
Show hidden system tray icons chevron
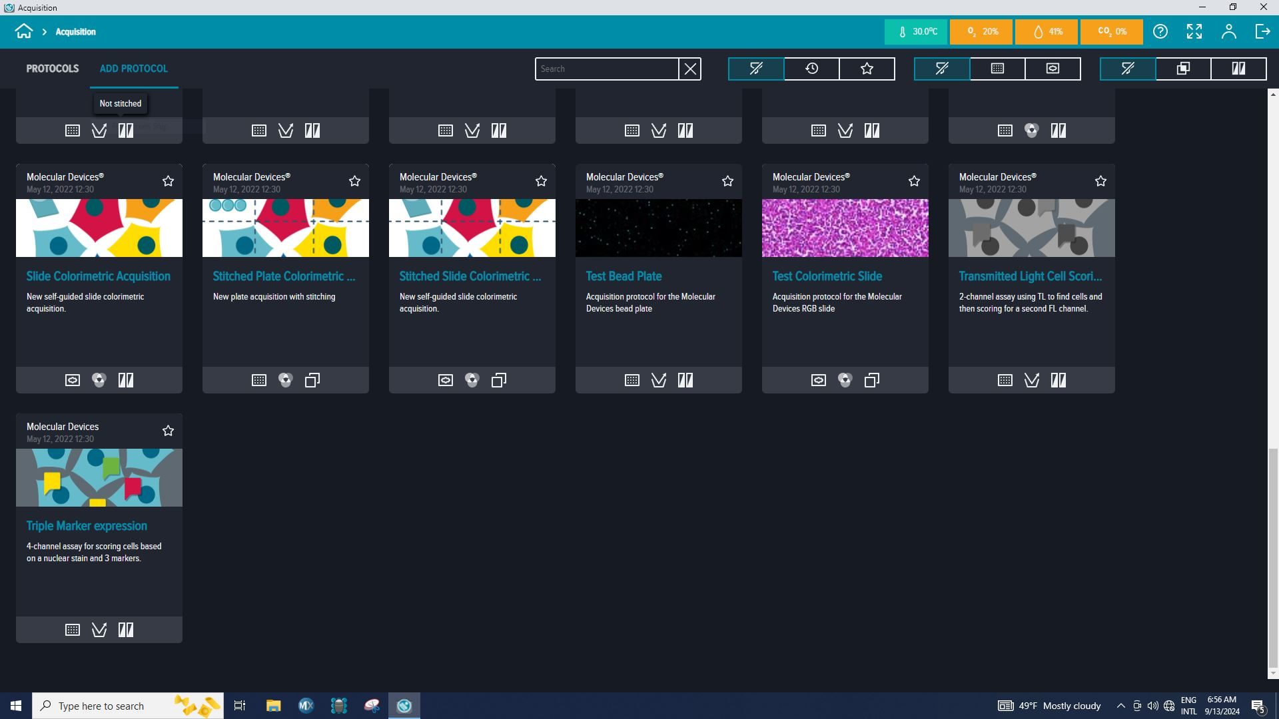coord(1120,706)
